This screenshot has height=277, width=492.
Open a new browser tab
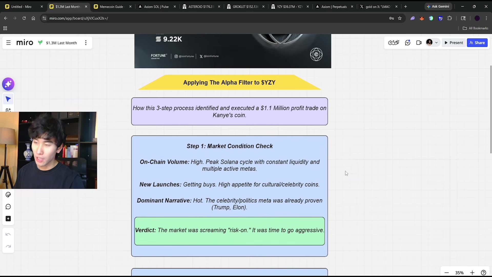(x=406, y=7)
